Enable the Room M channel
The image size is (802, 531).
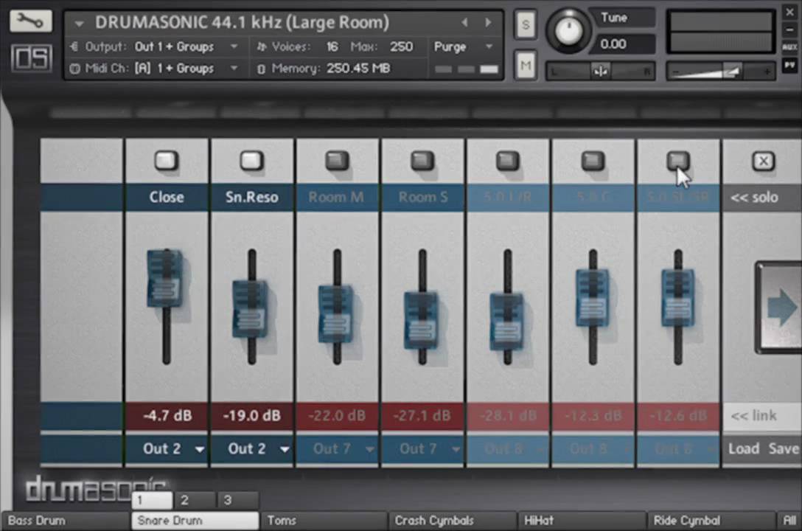337,161
